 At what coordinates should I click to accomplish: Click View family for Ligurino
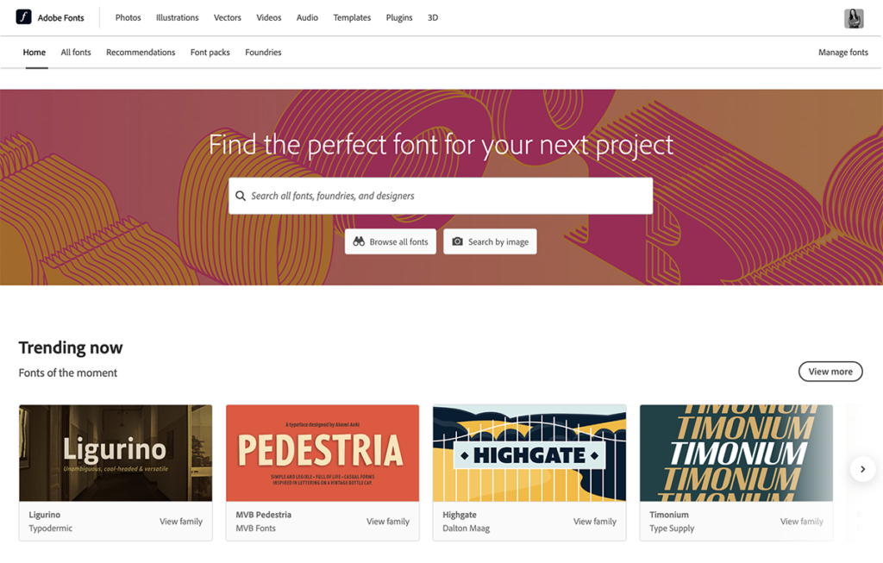click(181, 522)
